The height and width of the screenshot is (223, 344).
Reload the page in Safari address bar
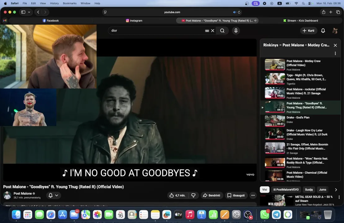239,12
